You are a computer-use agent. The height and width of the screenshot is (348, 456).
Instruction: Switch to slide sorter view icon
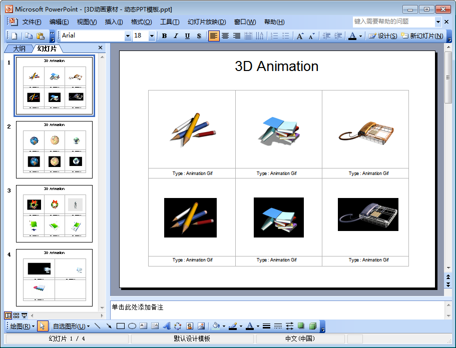coord(17,315)
